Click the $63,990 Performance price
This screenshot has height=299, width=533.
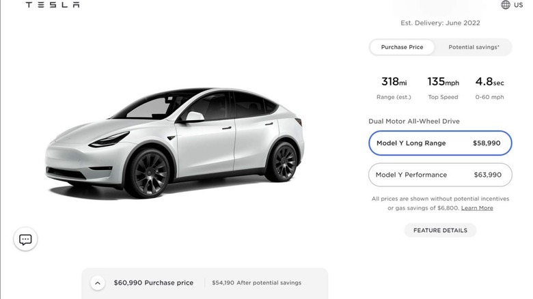487,175
